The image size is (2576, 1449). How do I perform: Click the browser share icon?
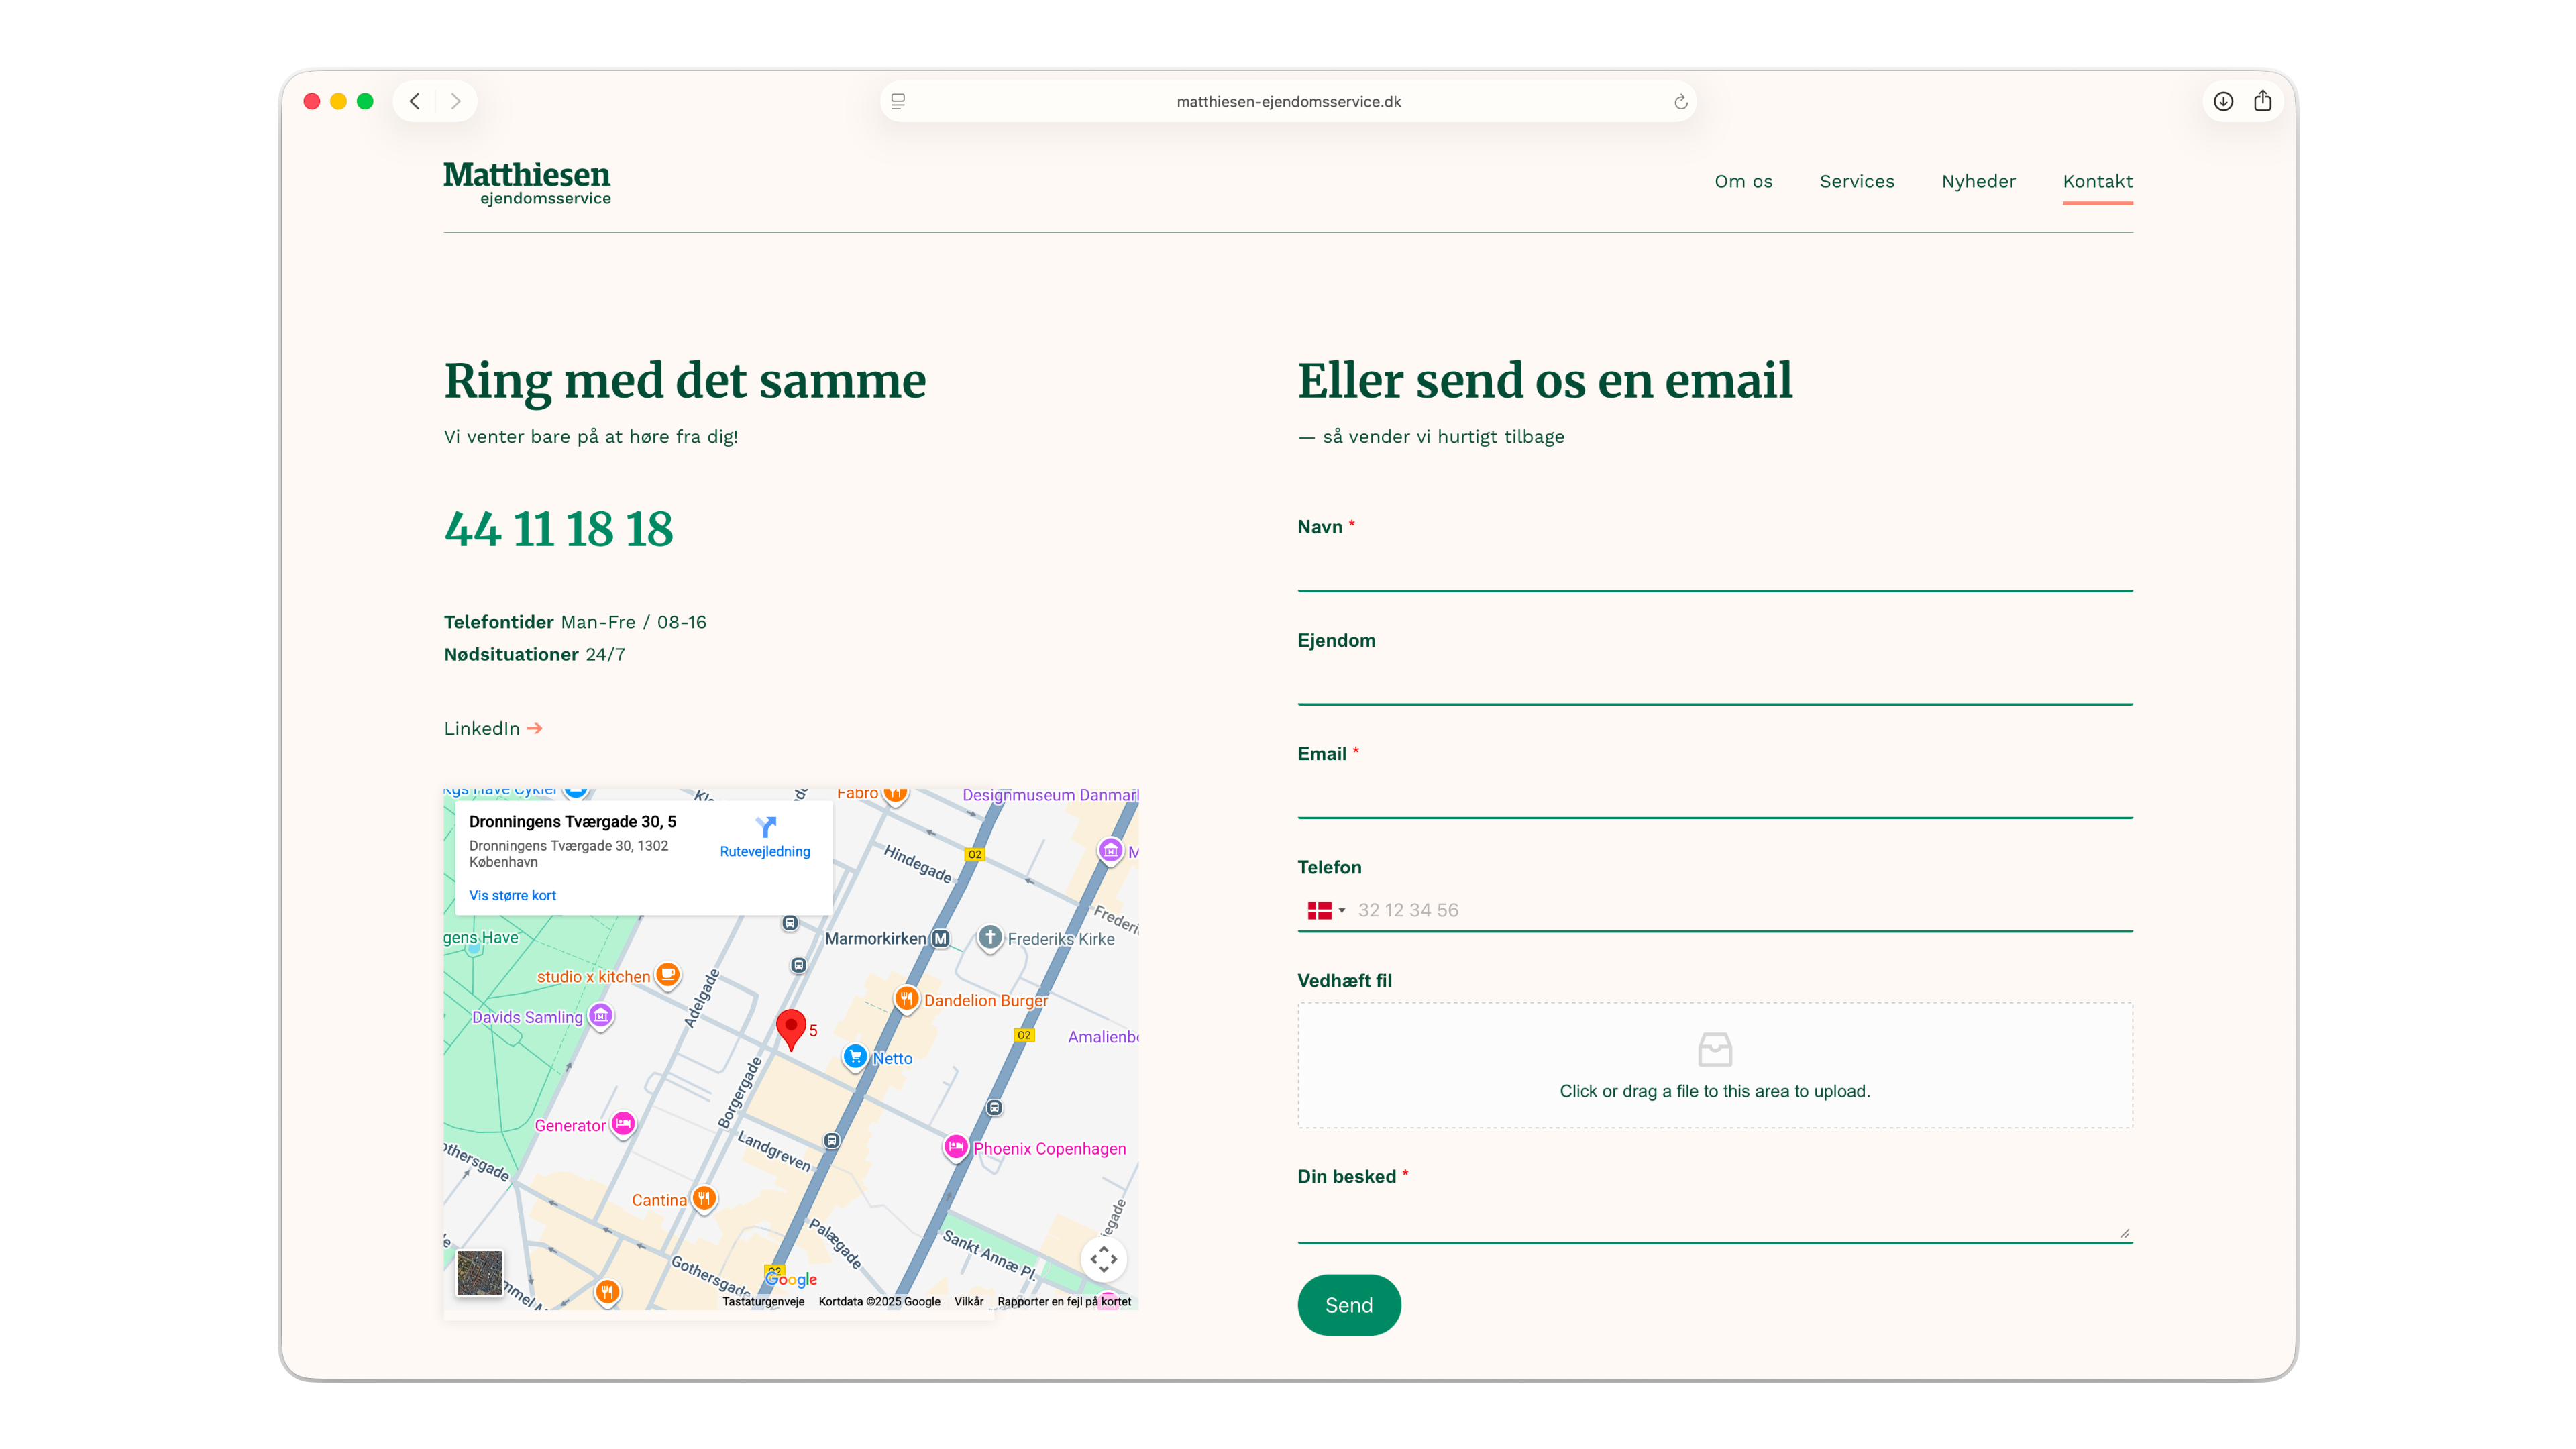tap(2263, 101)
